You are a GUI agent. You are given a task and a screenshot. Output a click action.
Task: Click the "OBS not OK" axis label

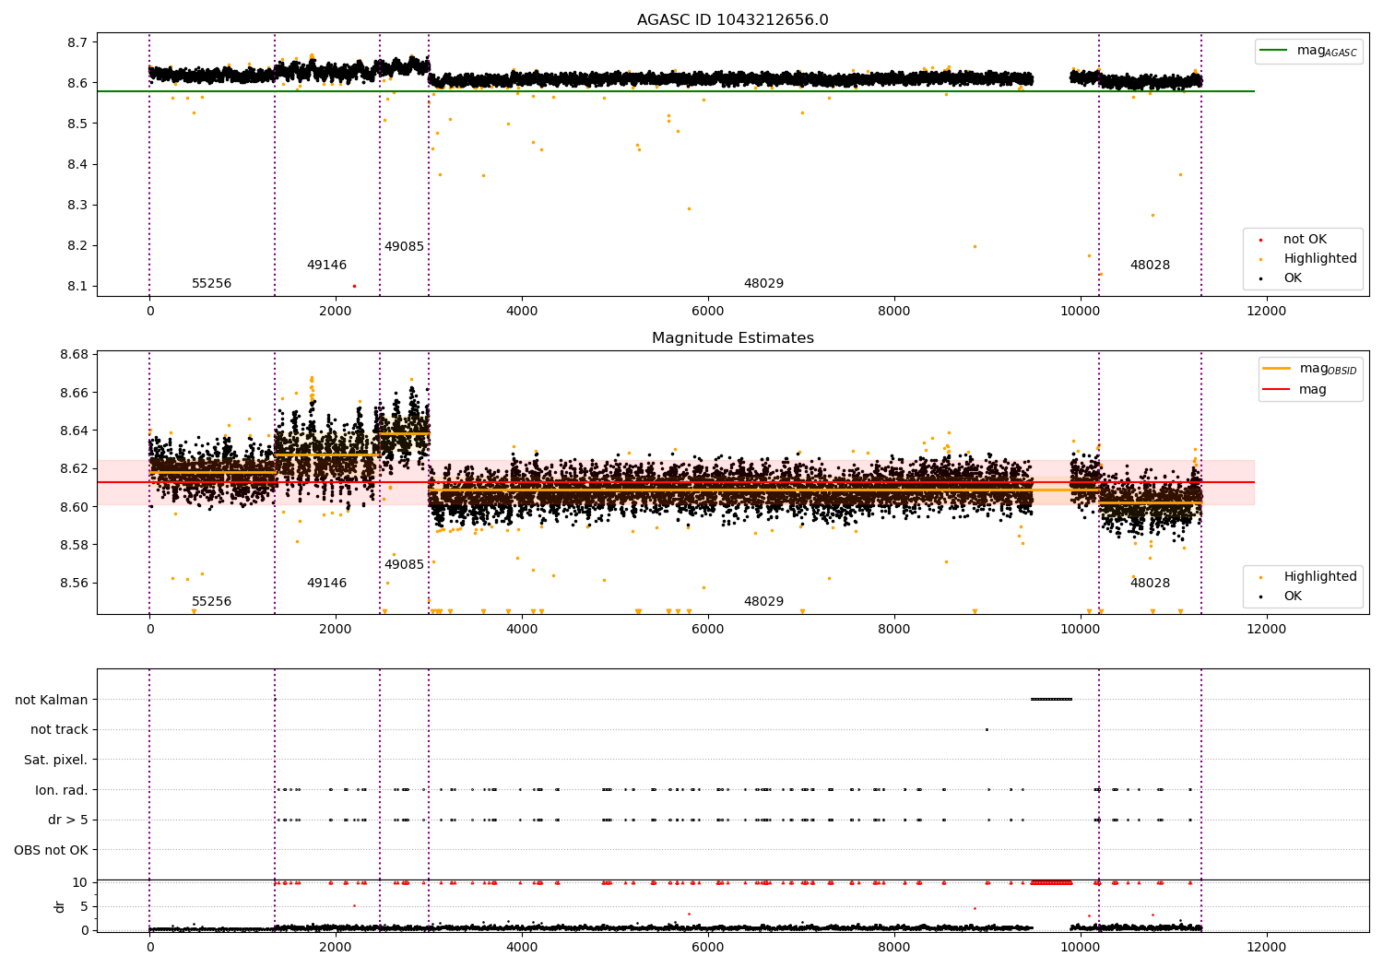52,850
